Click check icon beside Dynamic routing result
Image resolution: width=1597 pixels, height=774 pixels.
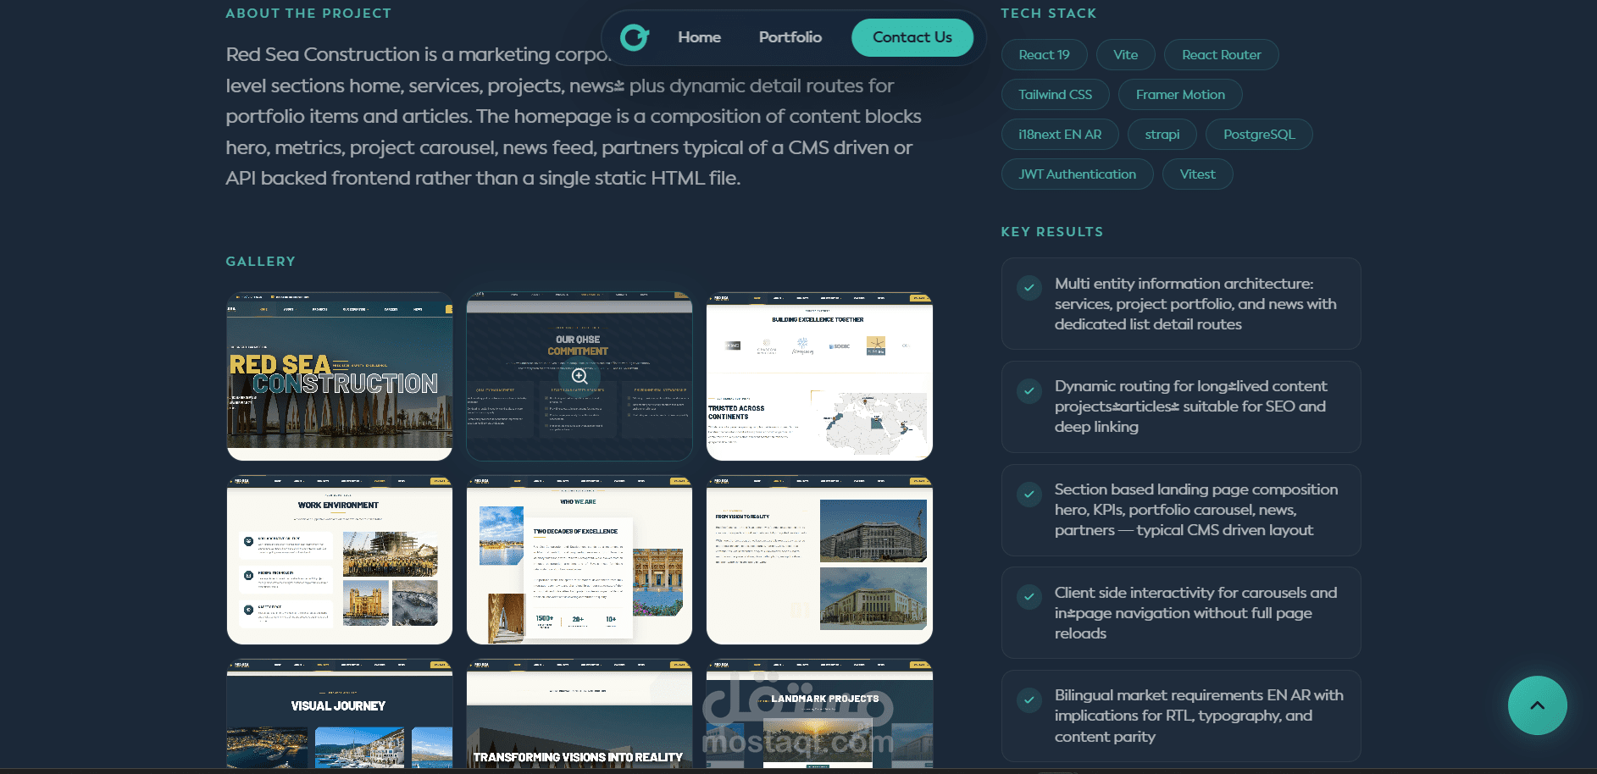point(1029,390)
